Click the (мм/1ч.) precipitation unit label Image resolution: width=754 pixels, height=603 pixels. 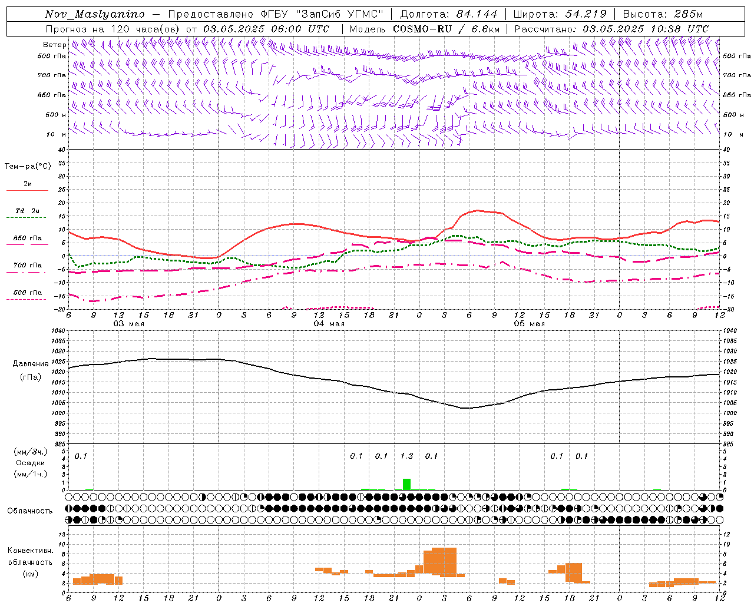click(x=30, y=474)
